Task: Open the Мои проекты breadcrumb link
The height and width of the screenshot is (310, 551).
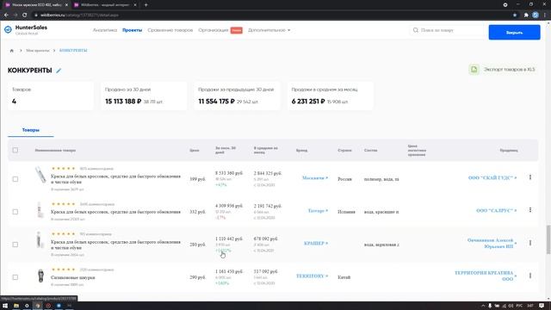Action: pos(38,51)
